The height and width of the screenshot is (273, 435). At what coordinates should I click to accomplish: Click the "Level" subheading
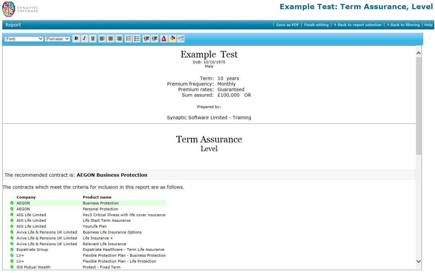209,149
